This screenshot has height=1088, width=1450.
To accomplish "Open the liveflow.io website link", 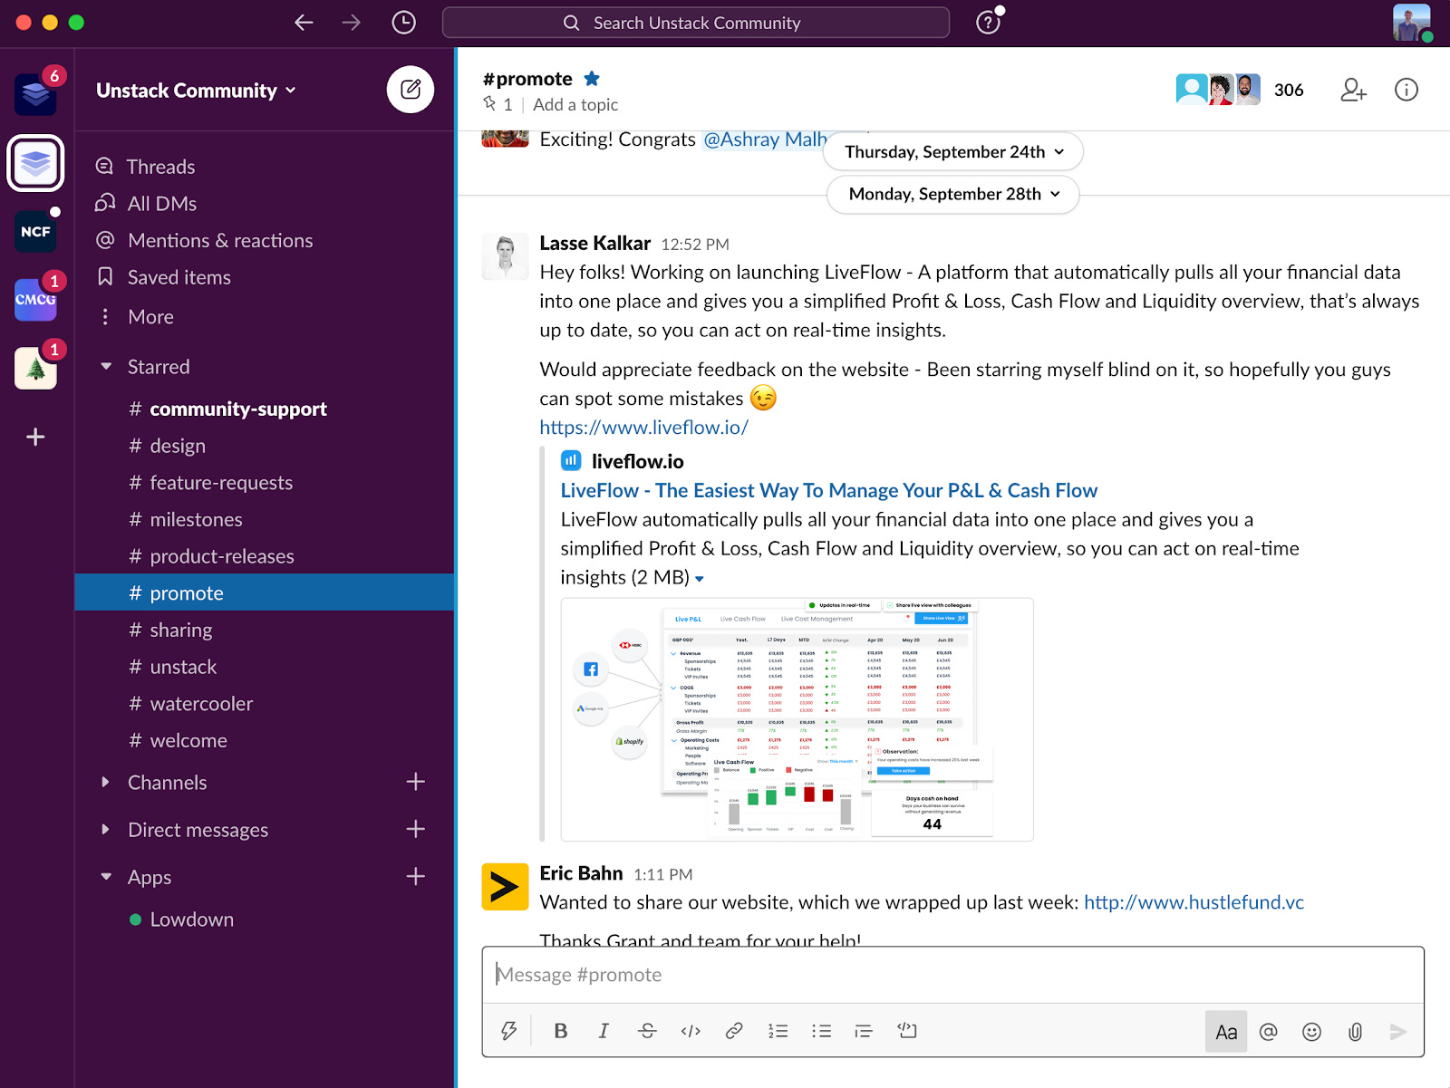I will point(643,427).
